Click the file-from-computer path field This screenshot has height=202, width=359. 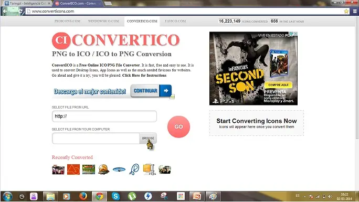[x=96, y=138]
